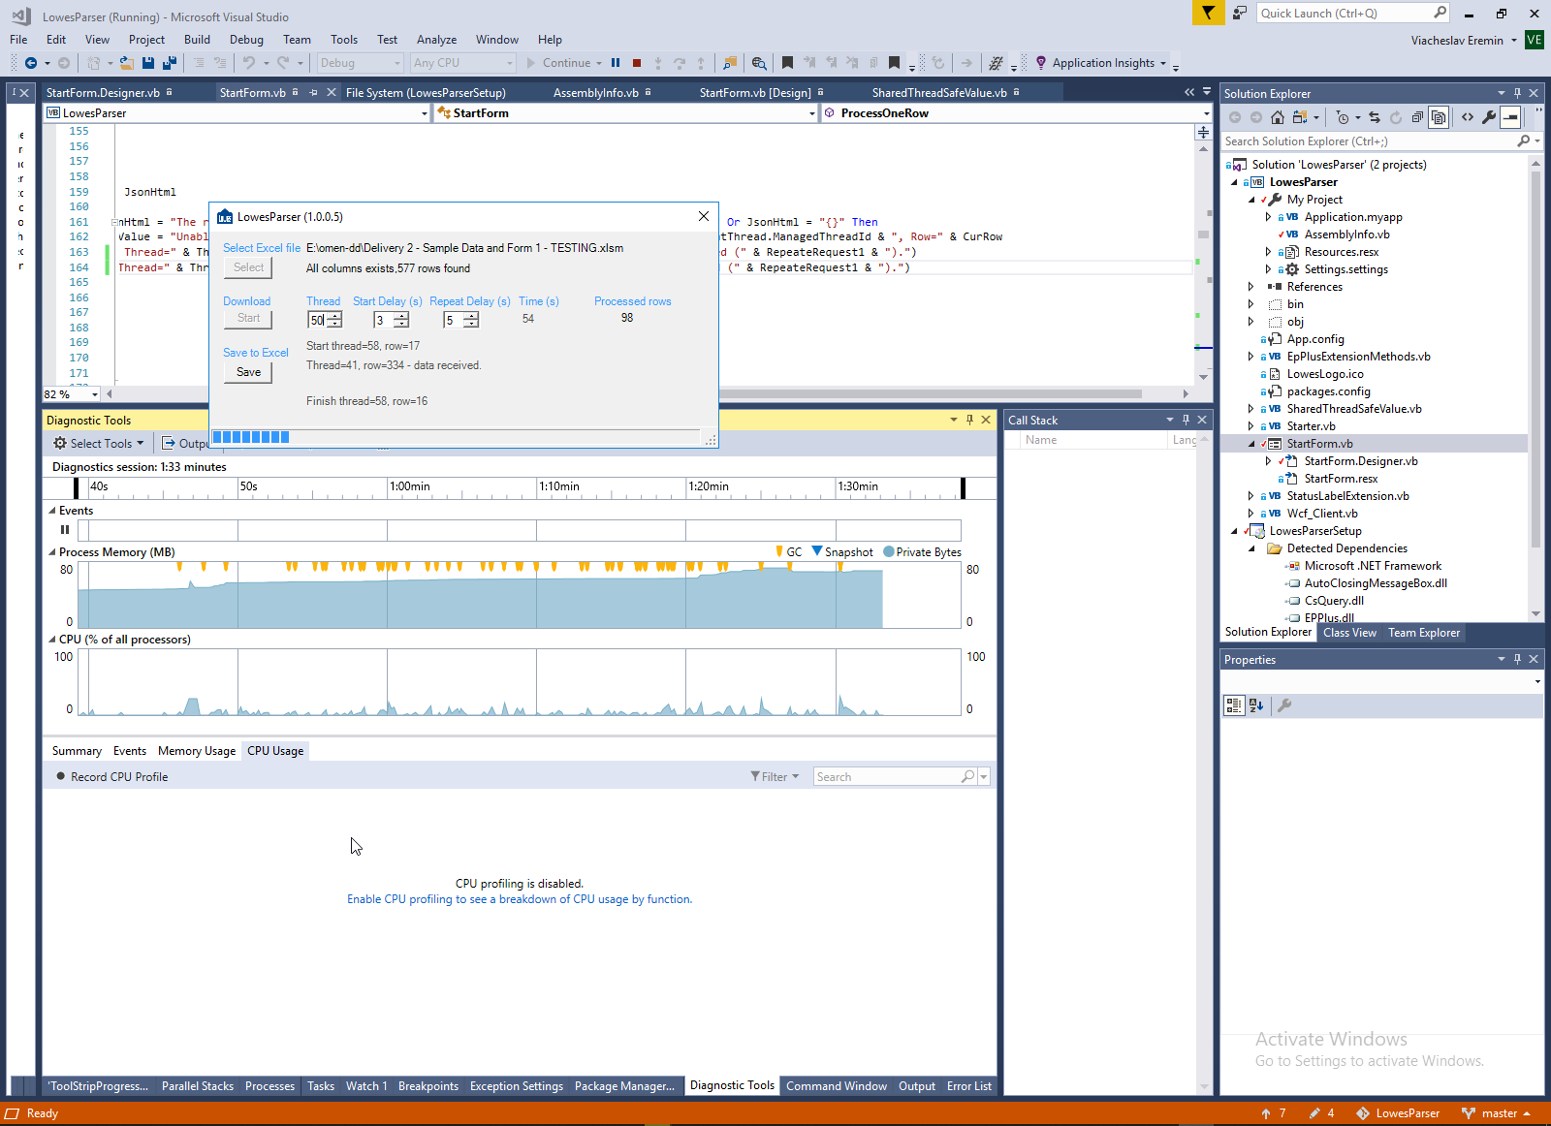Click Save button in LowesParser dialog
Image resolution: width=1551 pixels, height=1126 pixels.
click(x=248, y=372)
